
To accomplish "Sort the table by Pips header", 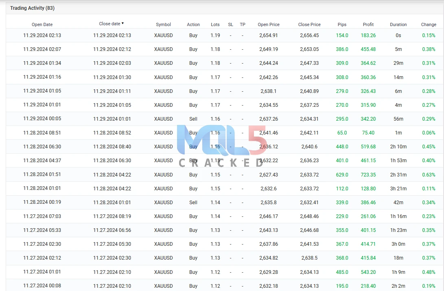I will [342, 24].
